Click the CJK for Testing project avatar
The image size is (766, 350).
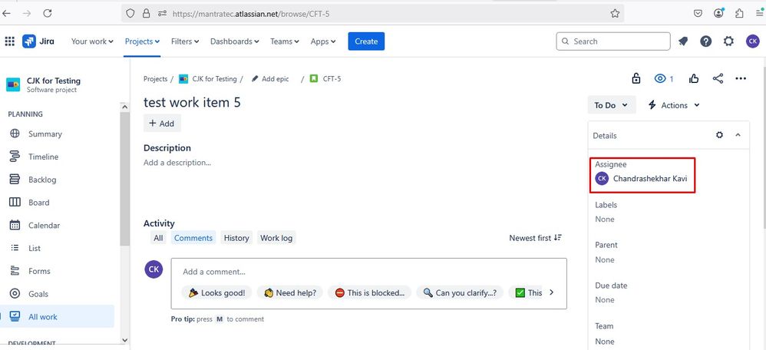click(x=13, y=84)
